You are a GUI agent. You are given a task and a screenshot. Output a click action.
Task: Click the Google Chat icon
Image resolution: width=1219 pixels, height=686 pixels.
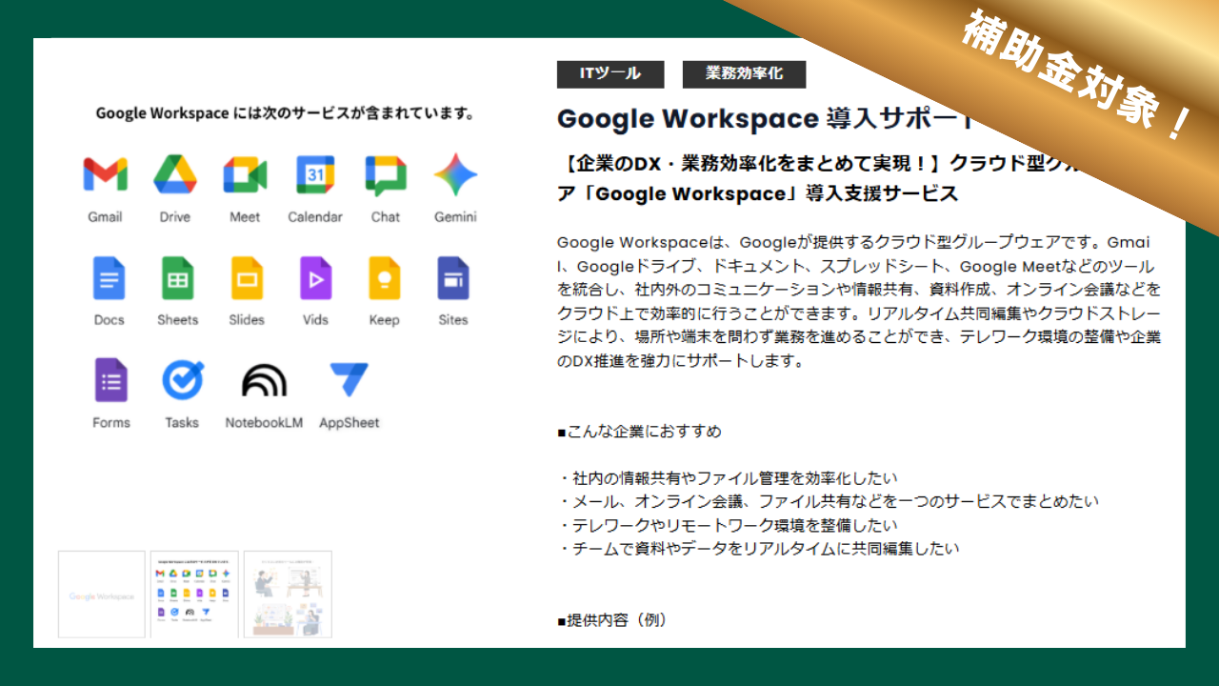tap(386, 175)
